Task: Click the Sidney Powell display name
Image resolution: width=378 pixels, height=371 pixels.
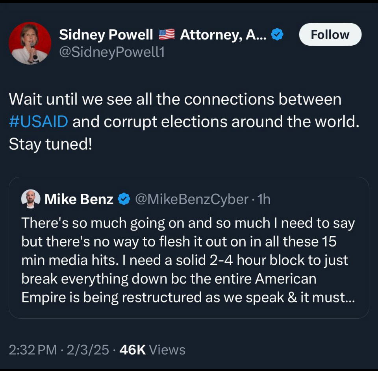Action: 106,35
